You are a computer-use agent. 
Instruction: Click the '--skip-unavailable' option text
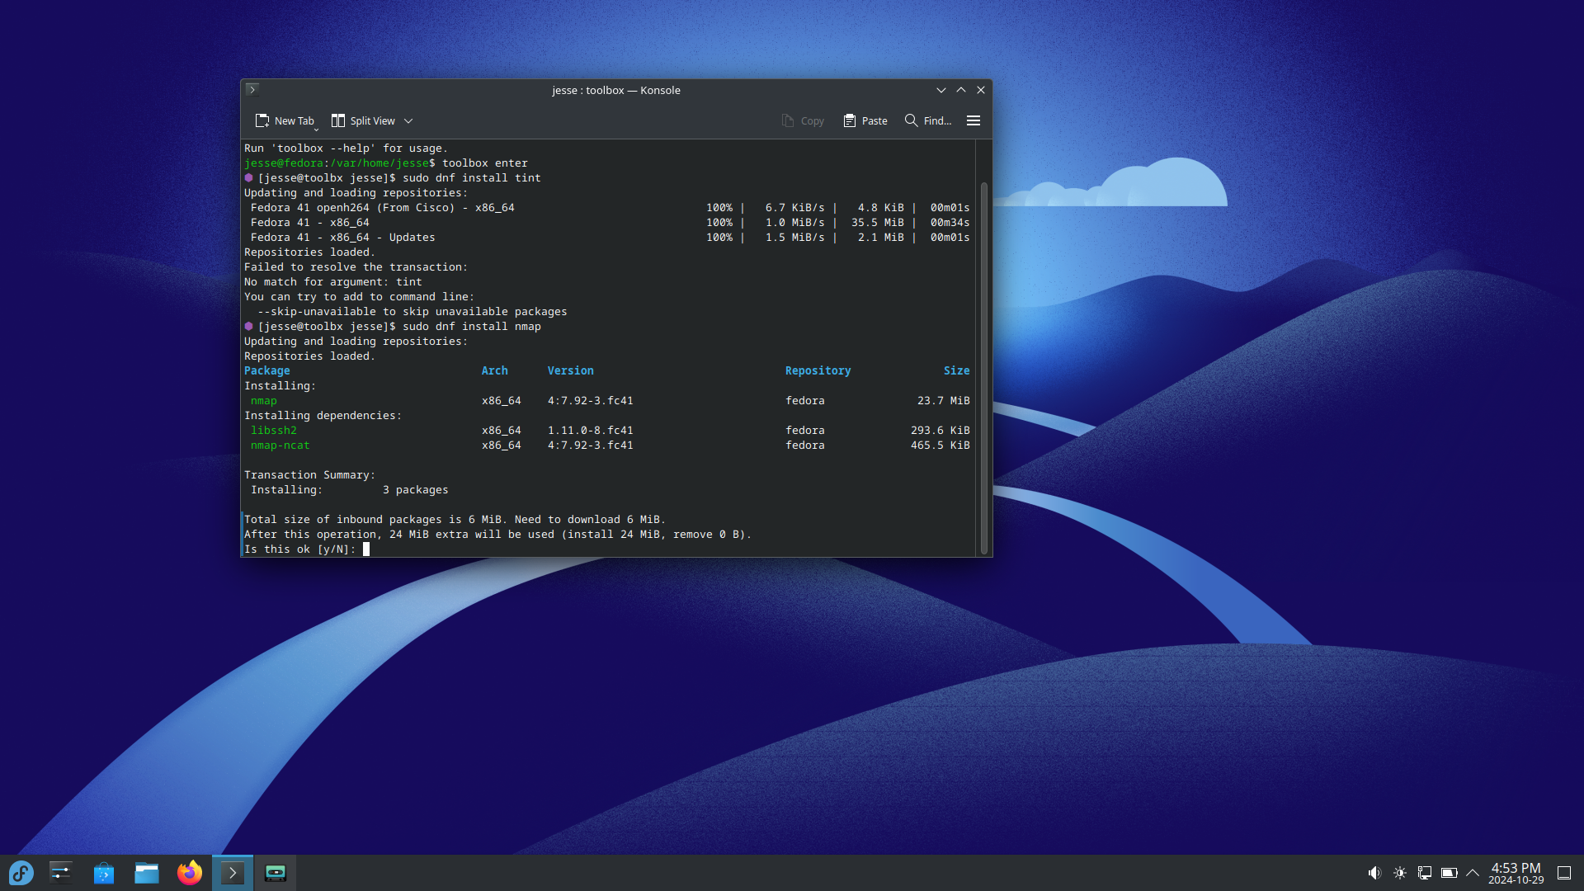pyautogui.click(x=317, y=312)
